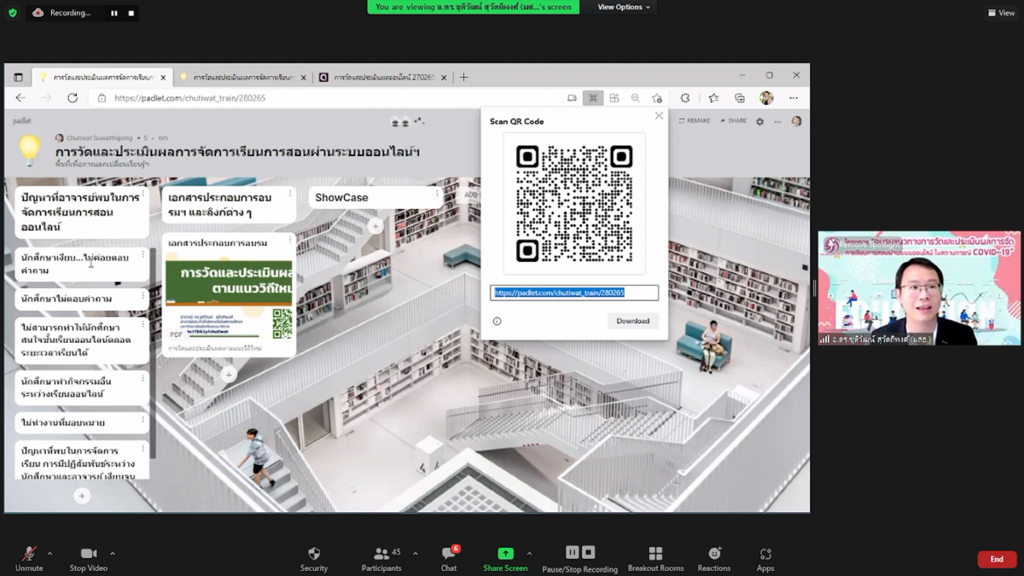
Task: Open the Padlet user avatar menu
Action: pos(797,122)
